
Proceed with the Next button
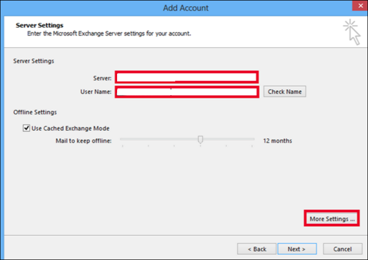click(297, 249)
